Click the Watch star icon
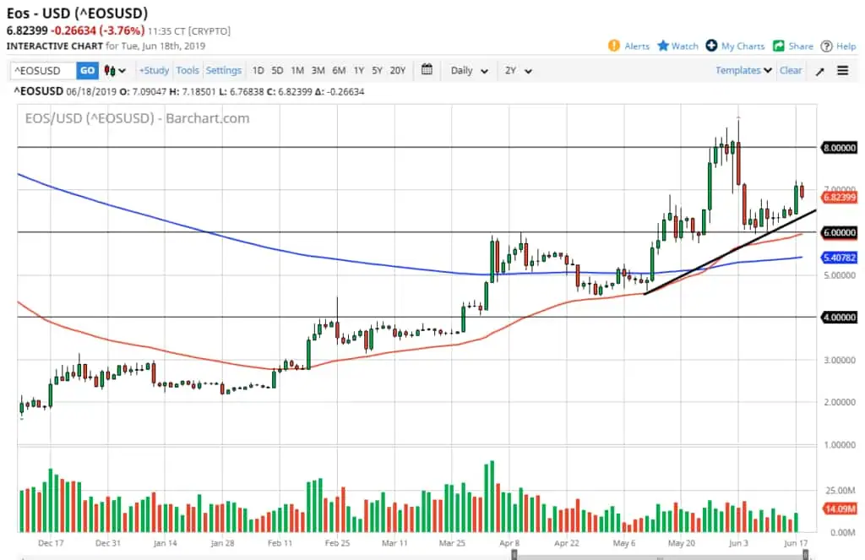This screenshot has width=865, height=560. 663,46
